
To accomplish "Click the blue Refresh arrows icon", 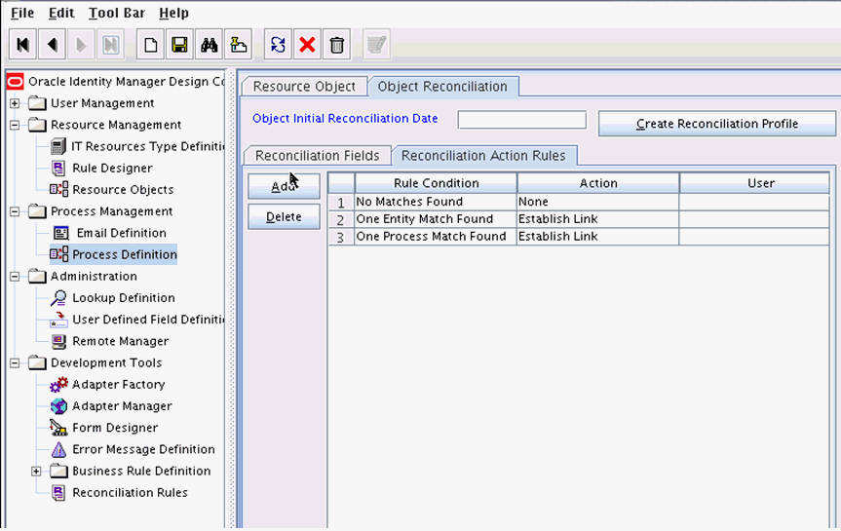I will pyautogui.click(x=278, y=45).
